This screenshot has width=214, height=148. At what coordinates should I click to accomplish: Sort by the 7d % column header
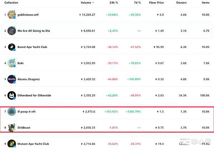click(x=137, y=3)
